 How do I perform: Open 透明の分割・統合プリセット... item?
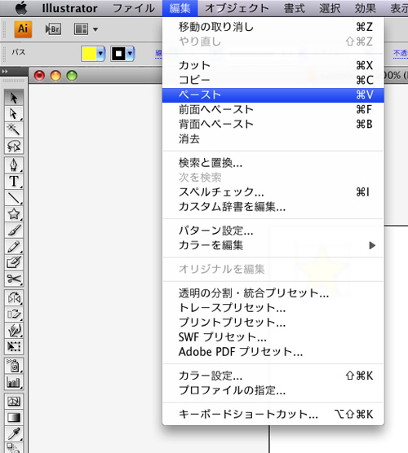pos(273,293)
